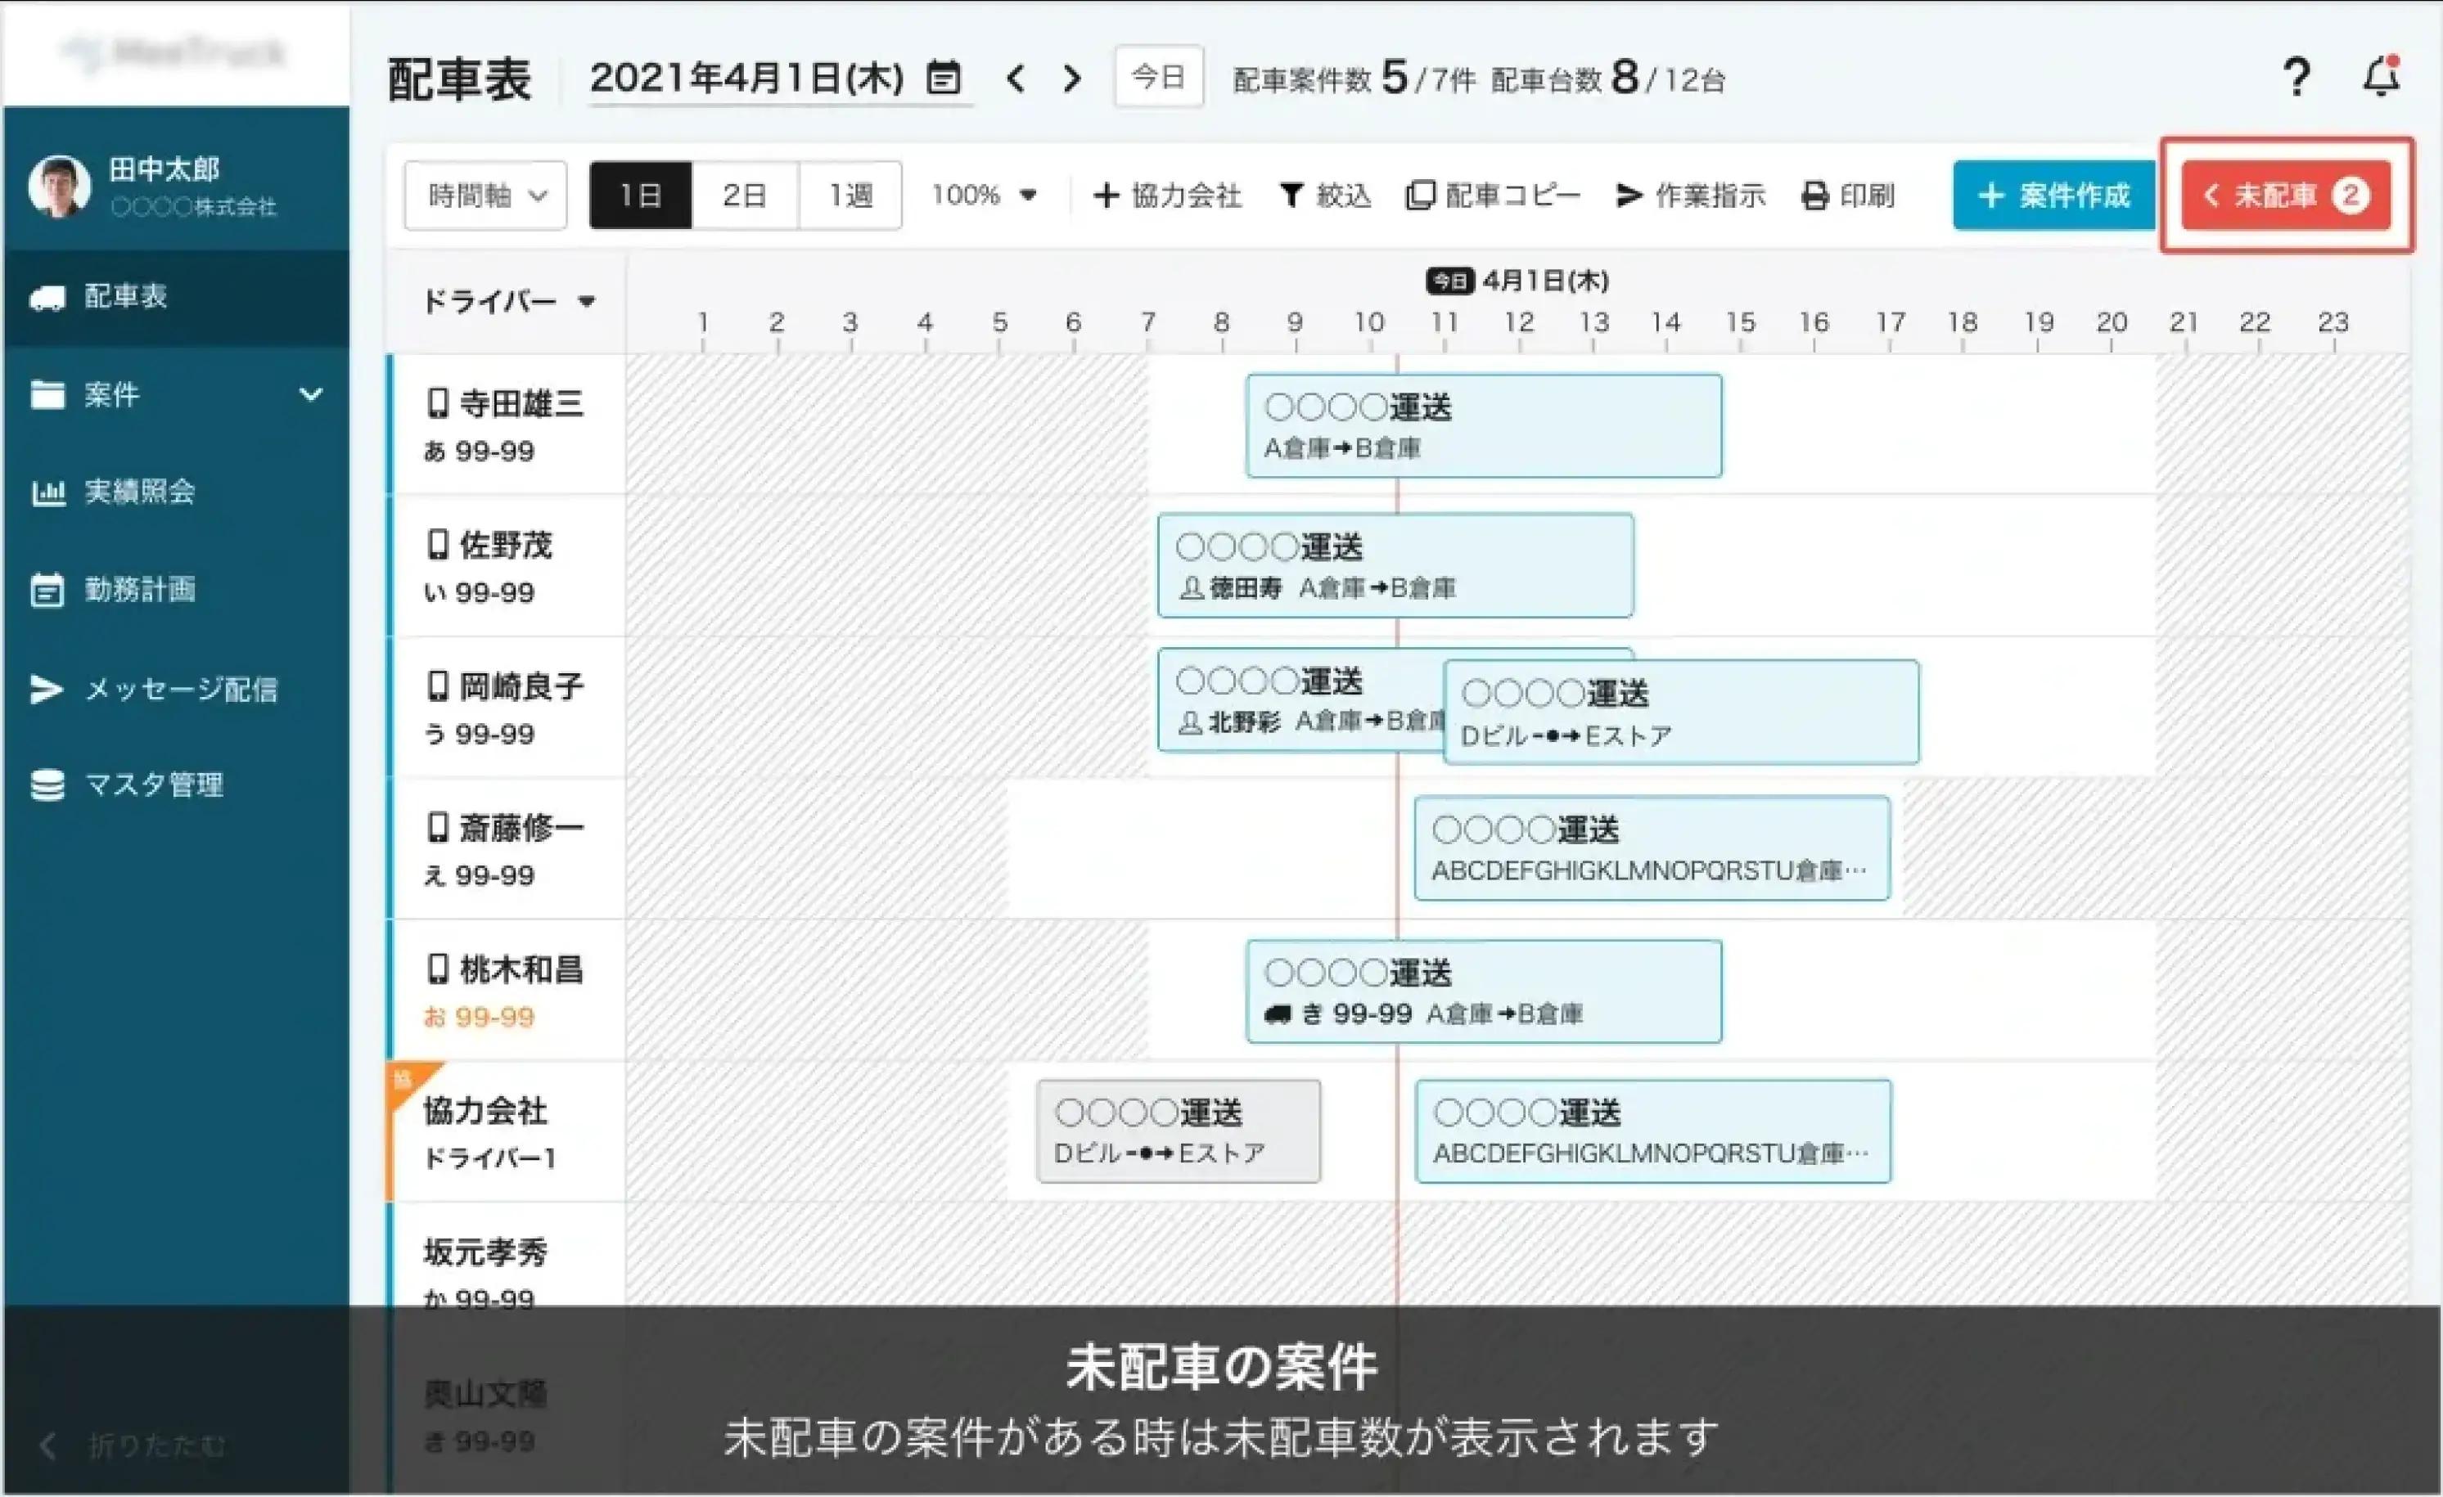The height and width of the screenshot is (1497, 2443).
Task: Select 案件 in the sidebar
Action: point(177,394)
